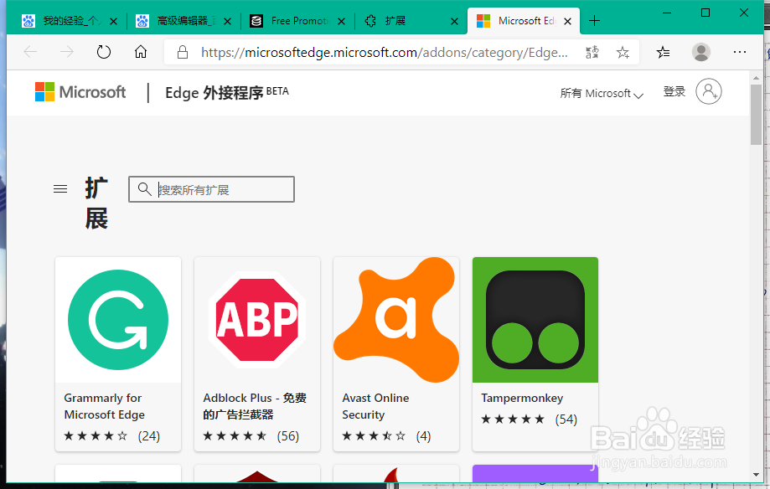Open the Edge settings and more menu
Viewport: 770px width, 489px height.
click(740, 52)
